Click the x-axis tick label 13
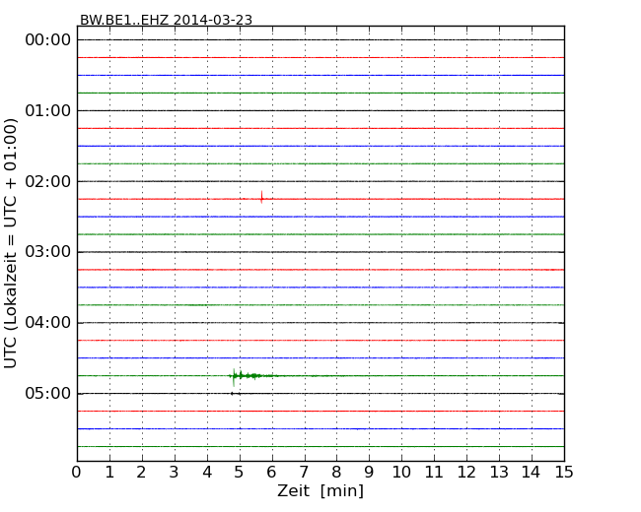 (499, 473)
